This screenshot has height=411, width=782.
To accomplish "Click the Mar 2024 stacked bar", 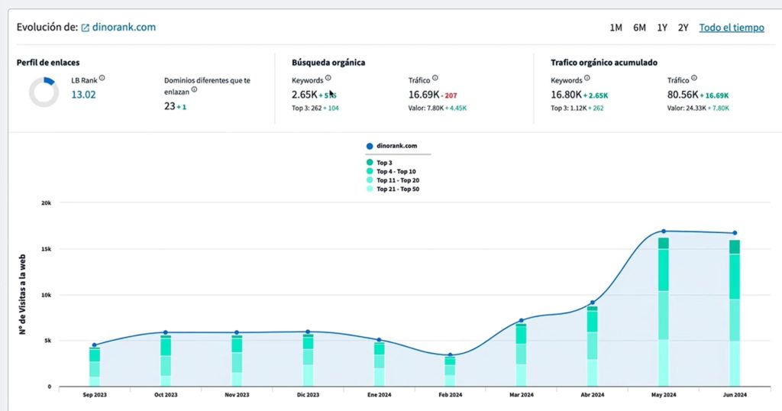I will (x=521, y=354).
